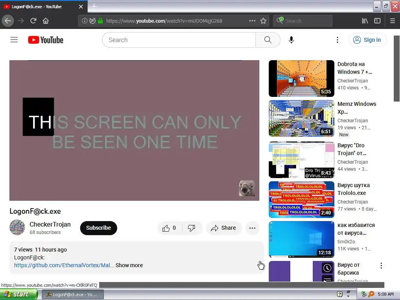This screenshot has height=300, width=400.
Task: Select the LogonF@ck.exe - YouTube tab
Action: 43,7
